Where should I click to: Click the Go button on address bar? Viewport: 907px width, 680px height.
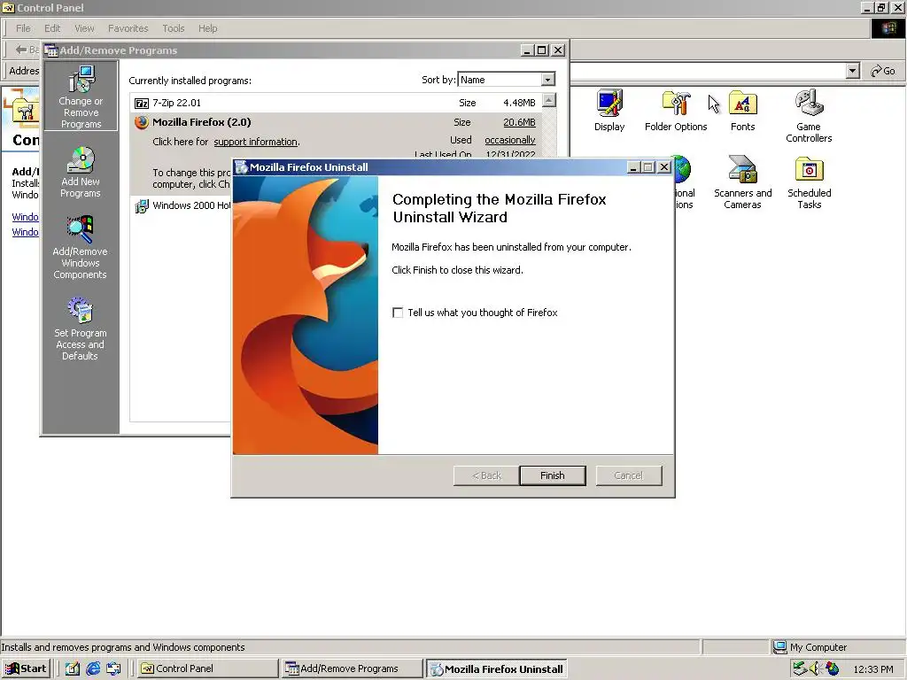883,71
